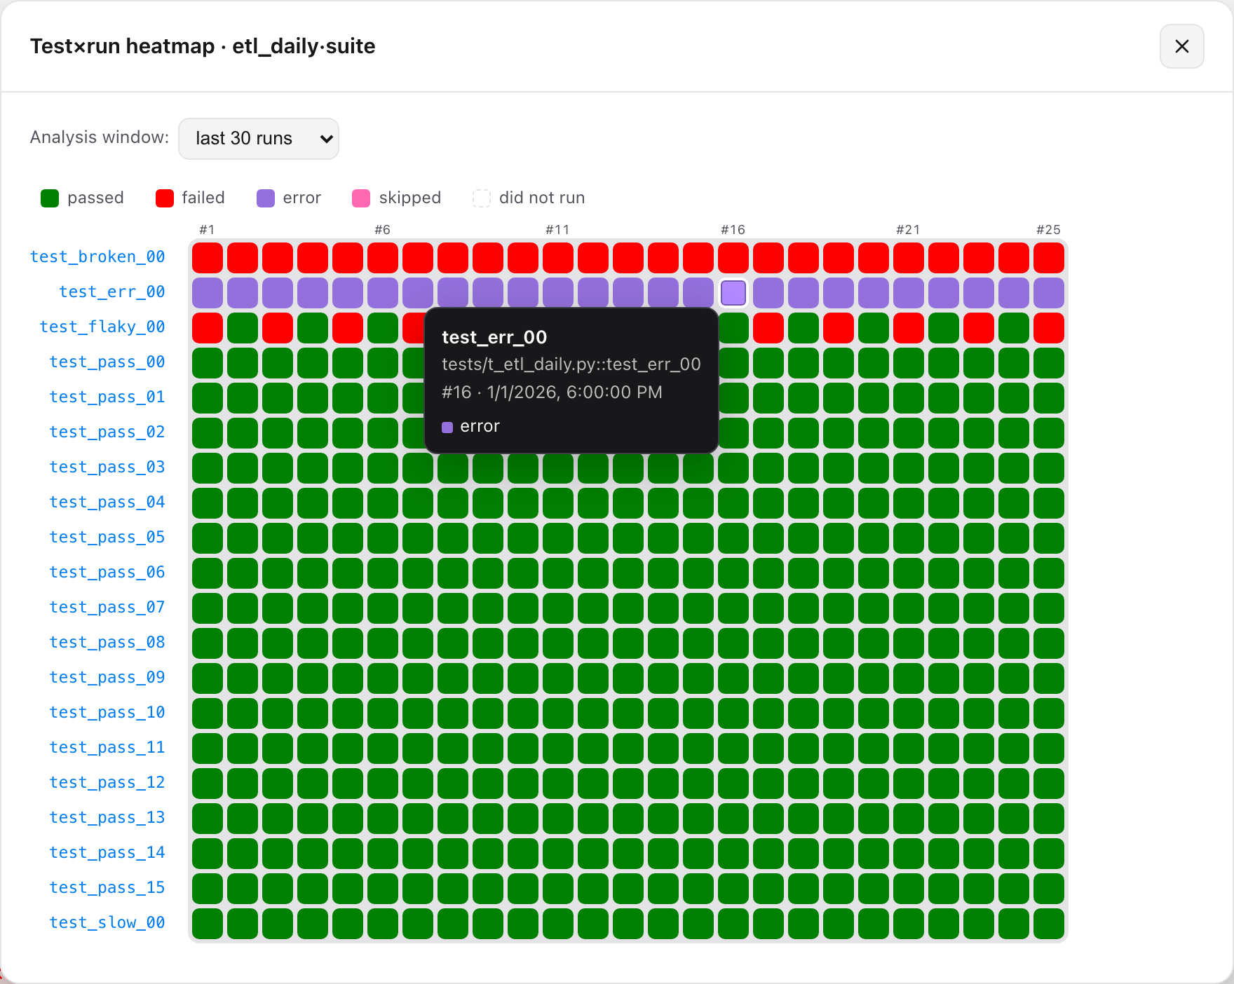1234x984 pixels.
Task: Open the test_pass_15 test link
Action: 107,888
